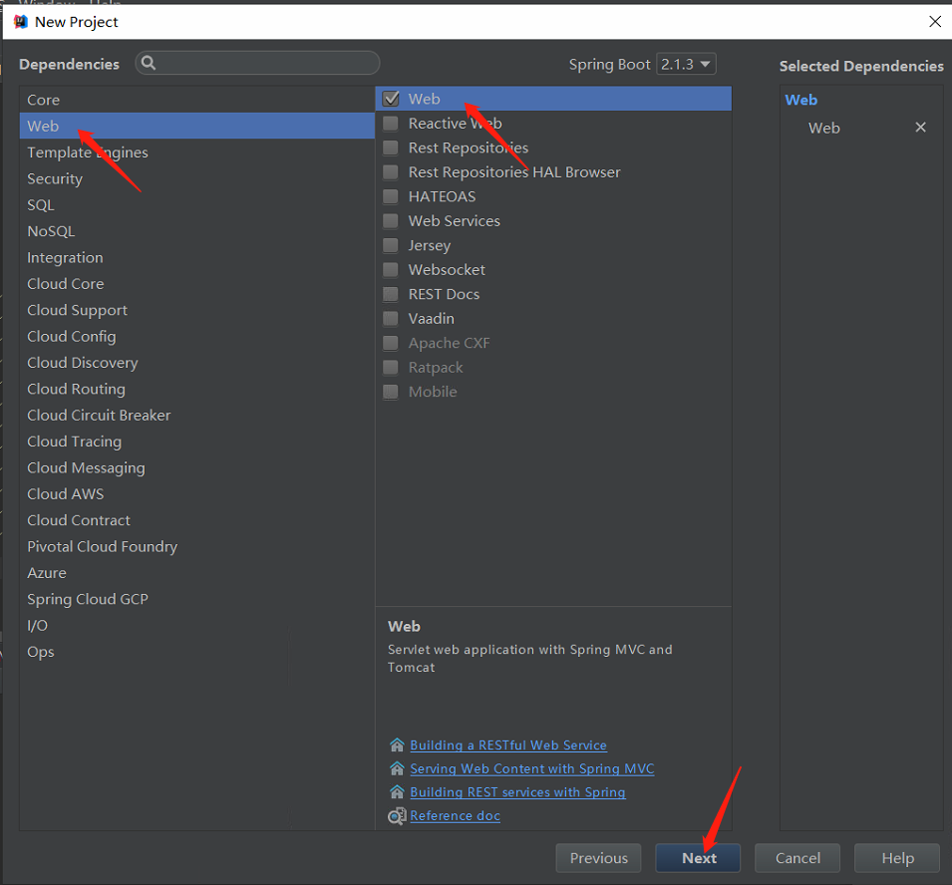This screenshot has height=885, width=952.
Task: Open Building REST services with Spring link
Action: pyautogui.click(x=517, y=792)
